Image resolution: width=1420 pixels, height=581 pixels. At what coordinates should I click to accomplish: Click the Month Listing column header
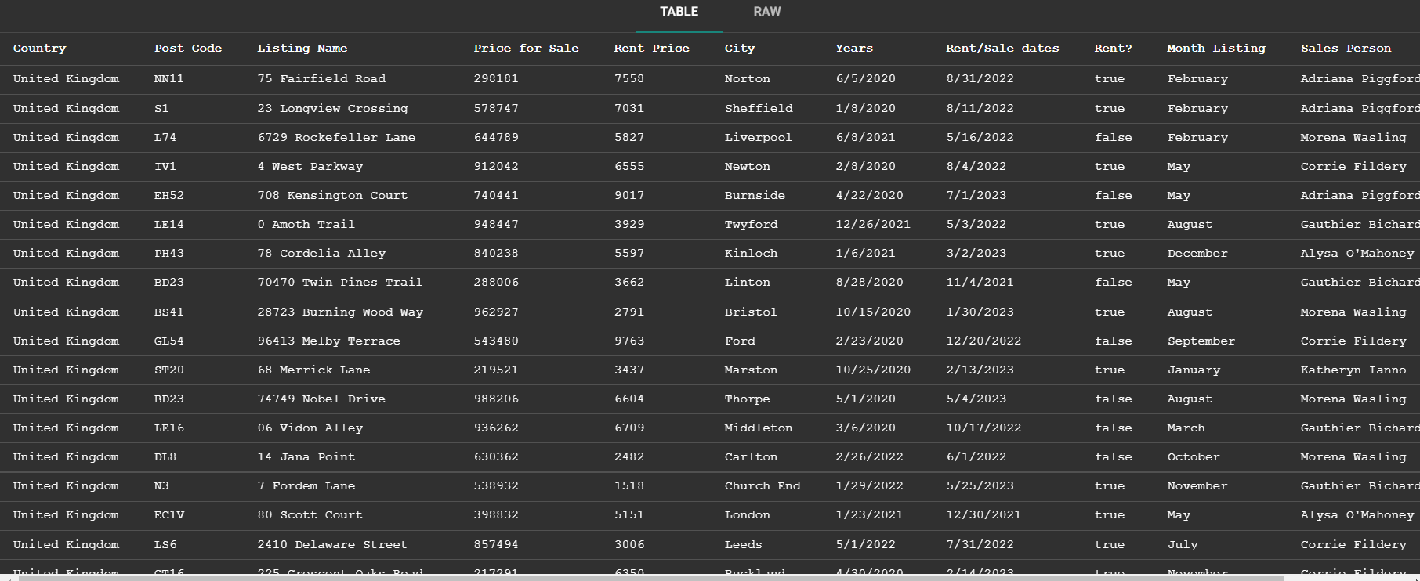coord(1215,49)
